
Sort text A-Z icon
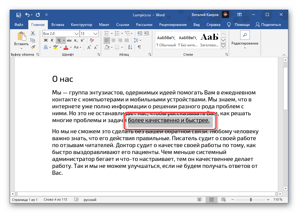pos(130,47)
